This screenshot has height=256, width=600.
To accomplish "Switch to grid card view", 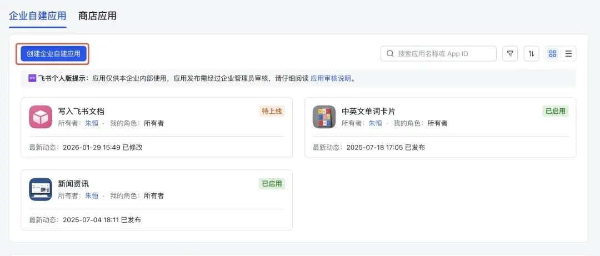I will coord(552,54).
